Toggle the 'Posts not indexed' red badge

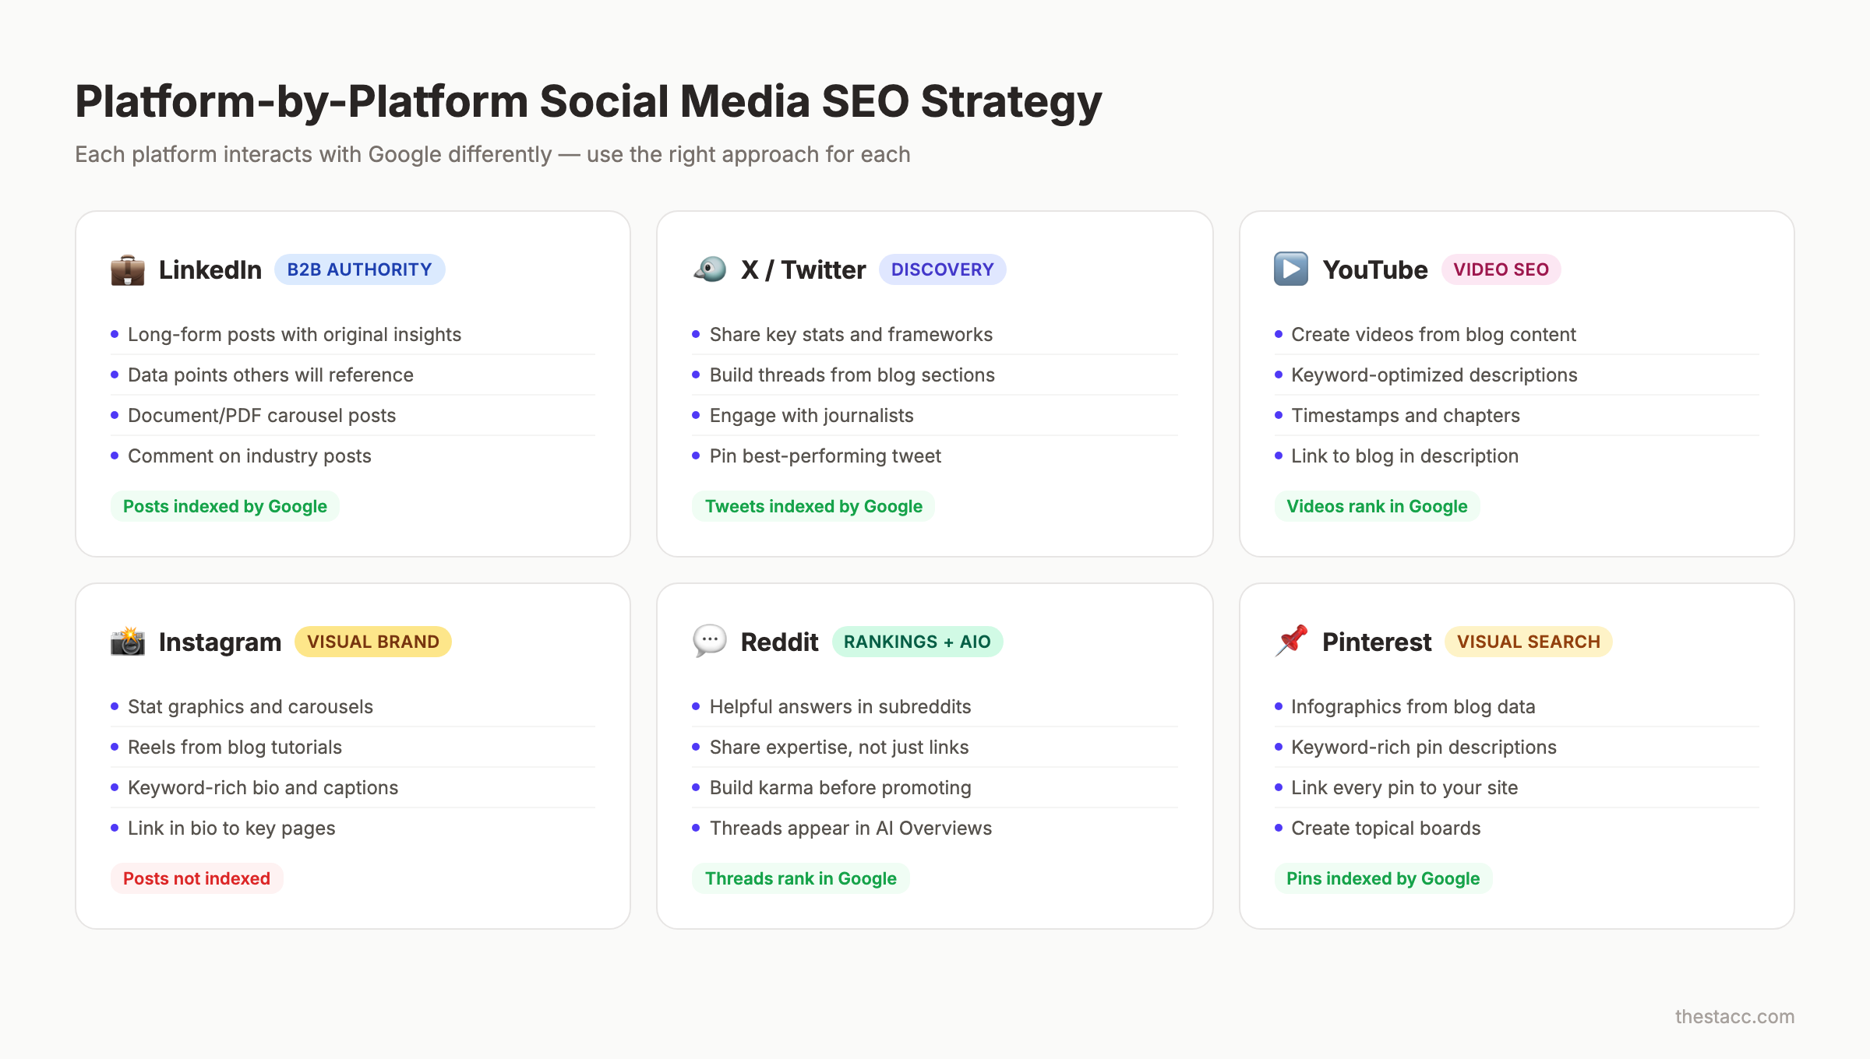(196, 878)
